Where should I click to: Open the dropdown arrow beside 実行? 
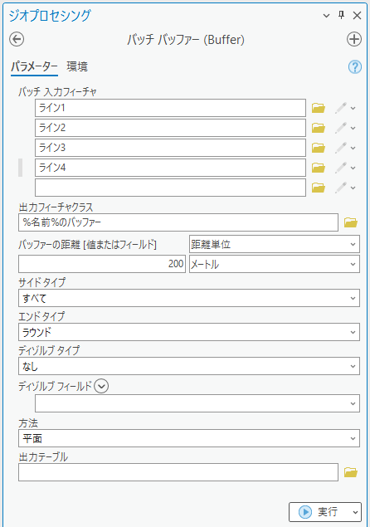click(355, 512)
